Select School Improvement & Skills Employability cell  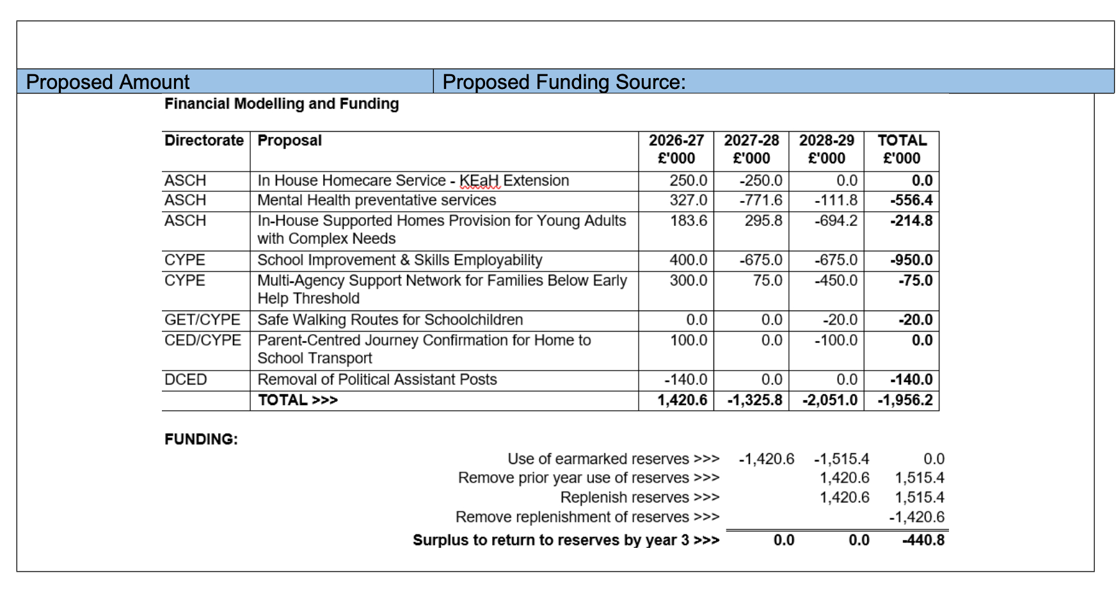(399, 260)
